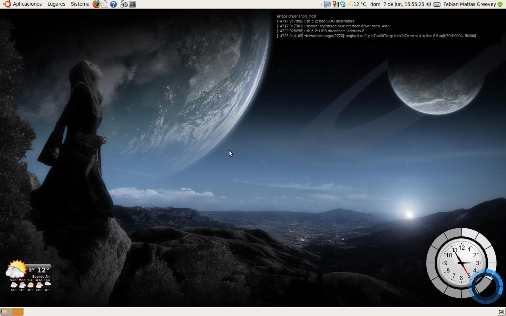Viewport: 506px width, 316px height.
Task: Click the large sun-and-cloud current weather icon
Action: tap(16, 269)
